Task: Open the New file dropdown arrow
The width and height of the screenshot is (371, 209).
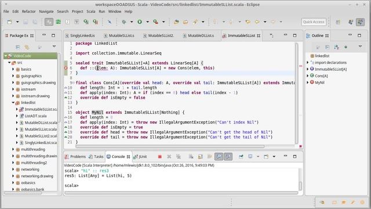Action: [x=17, y=22]
